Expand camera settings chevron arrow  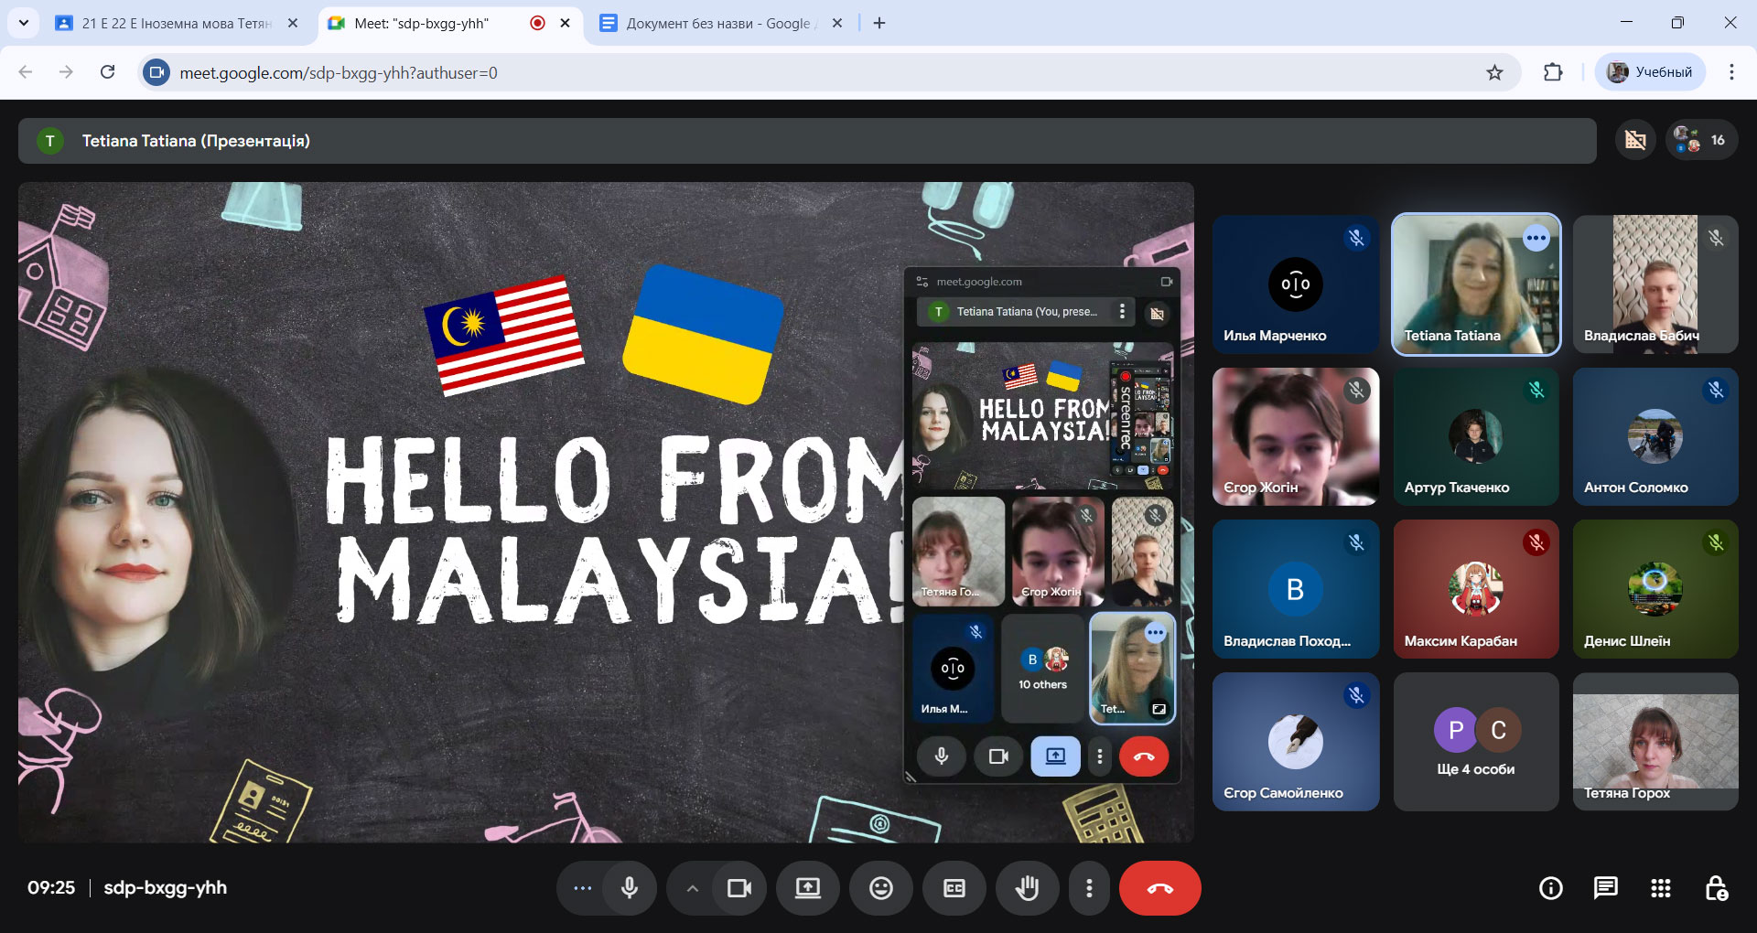[x=693, y=888]
